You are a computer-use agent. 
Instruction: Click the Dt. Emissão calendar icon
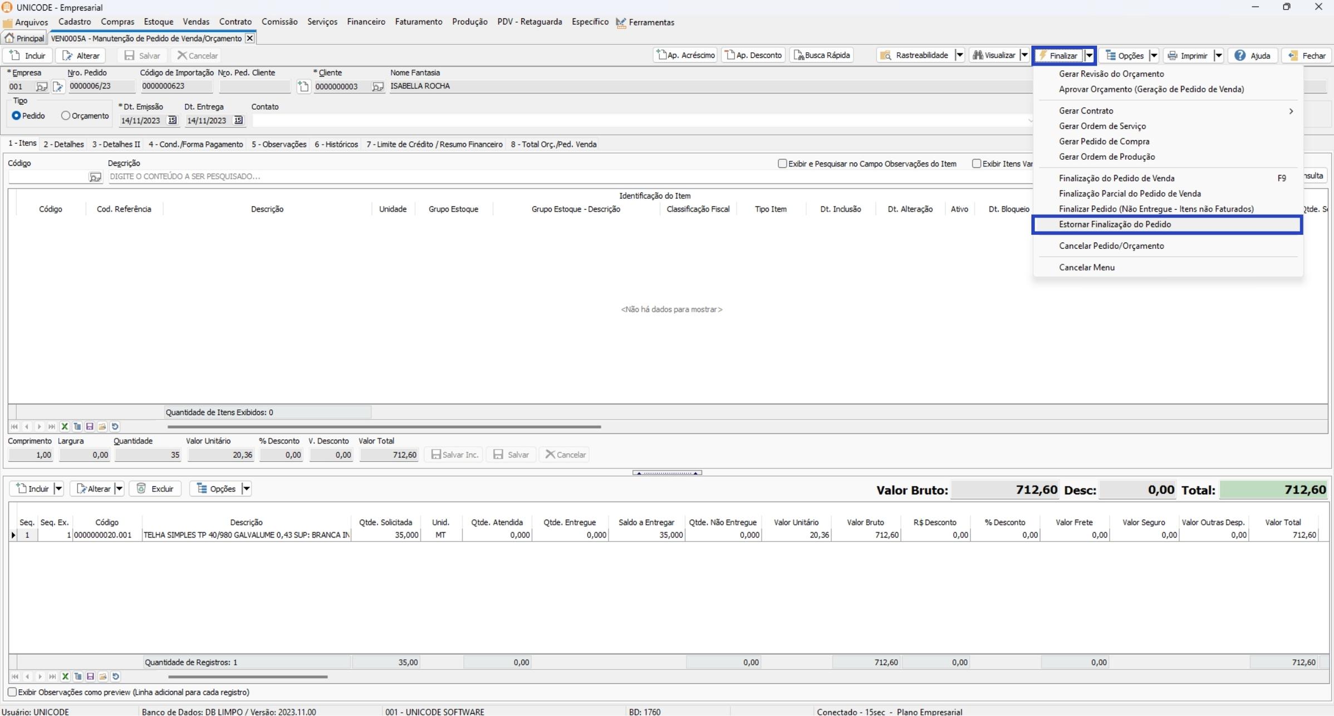click(x=172, y=120)
